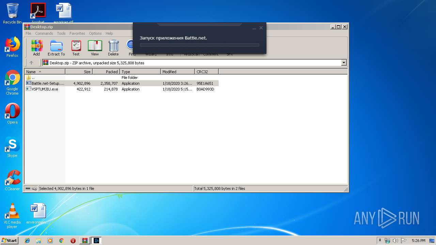
Task: Click Internet Explorer taskbar icon
Action: tap(27, 241)
